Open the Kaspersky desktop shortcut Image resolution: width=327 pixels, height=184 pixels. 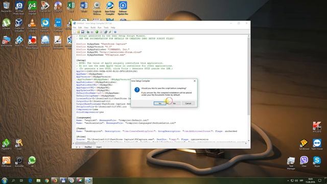317,127
